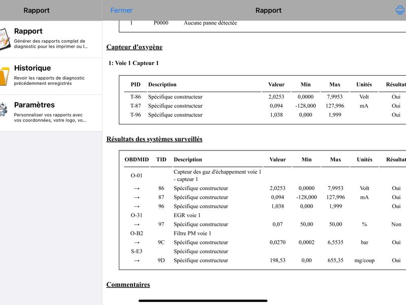This screenshot has width=406, height=305.
Task: Open the Rapport sidebar entry
Action: click(x=51, y=39)
